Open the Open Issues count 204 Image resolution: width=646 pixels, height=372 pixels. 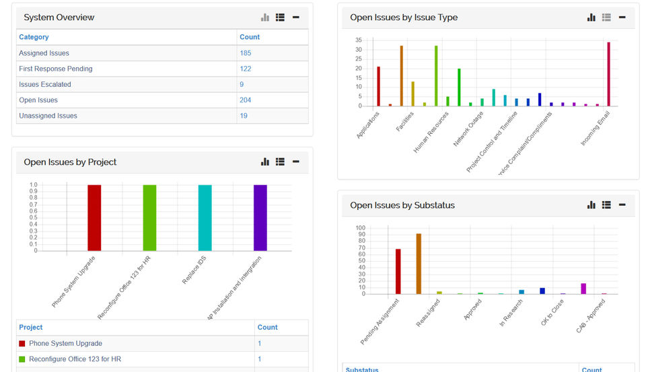tap(246, 100)
